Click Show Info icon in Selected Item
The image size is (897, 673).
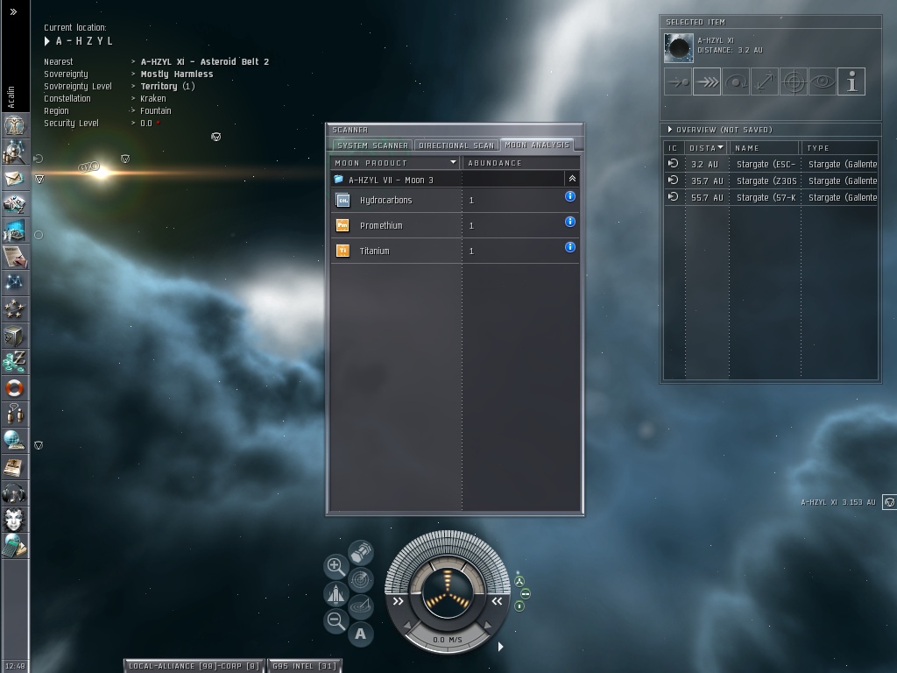click(x=851, y=81)
